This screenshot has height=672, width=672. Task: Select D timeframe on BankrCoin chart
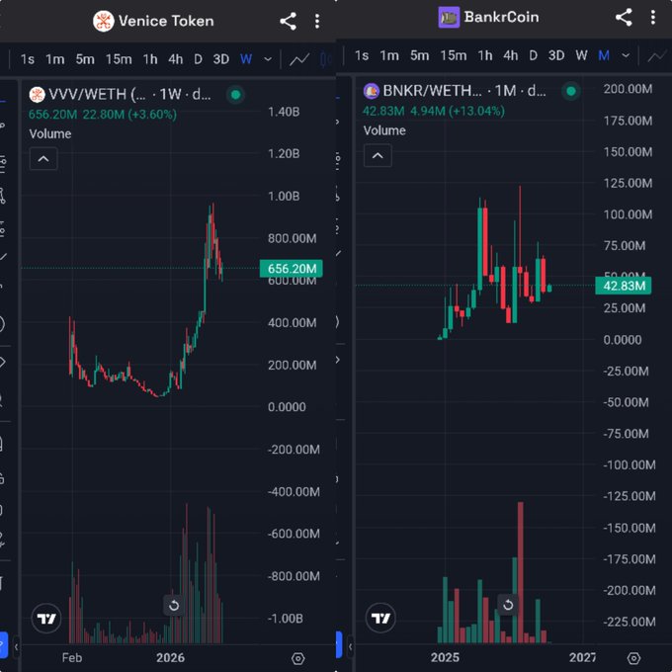tap(533, 55)
